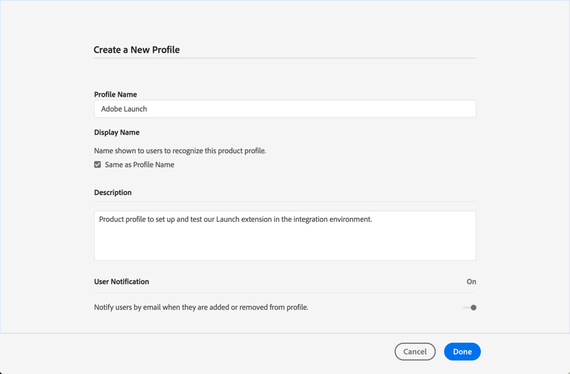Click the Same as Profile Name label text
The image size is (570, 374).
(x=140, y=164)
